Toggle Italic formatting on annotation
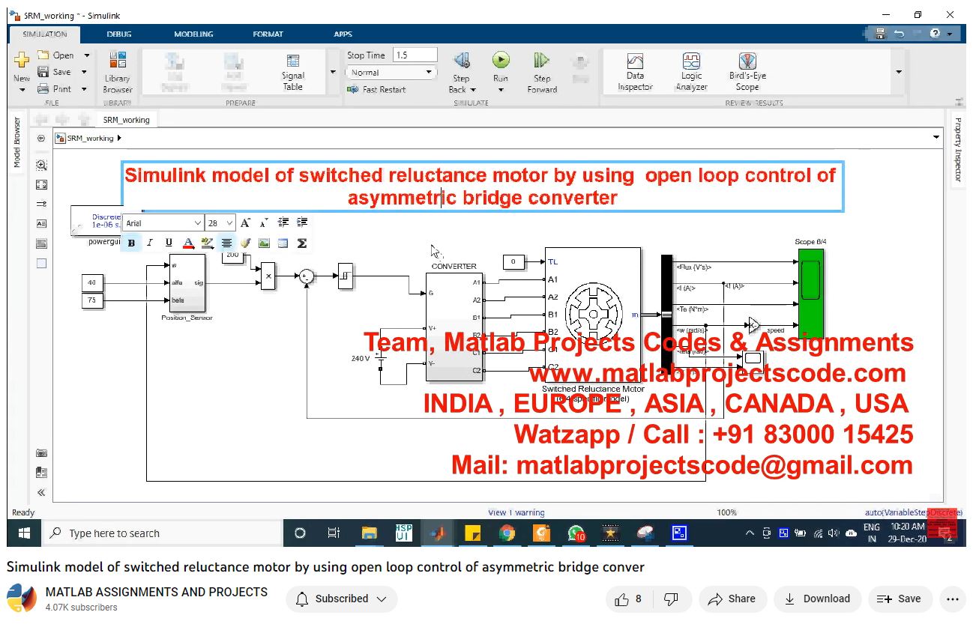The width and height of the screenshot is (973, 624). point(150,243)
